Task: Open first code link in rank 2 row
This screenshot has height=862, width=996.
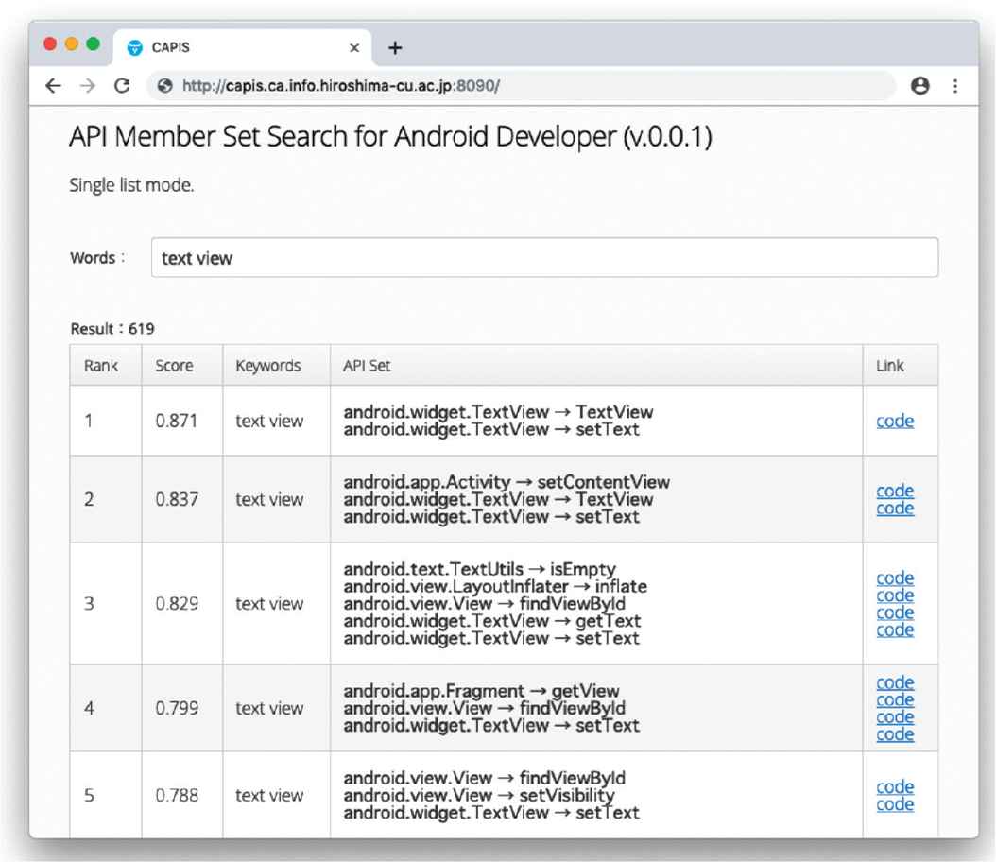Action: (895, 491)
